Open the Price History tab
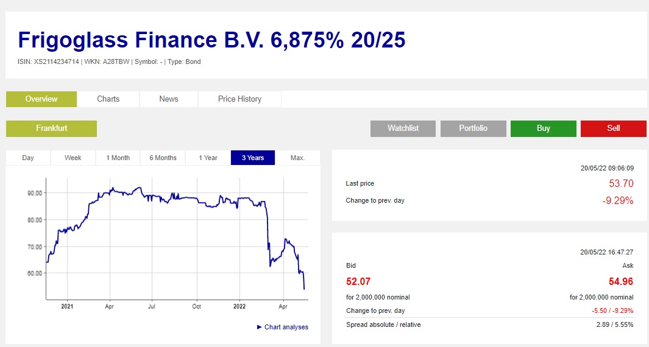The width and height of the screenshot is (649, 347). (239, 99)
